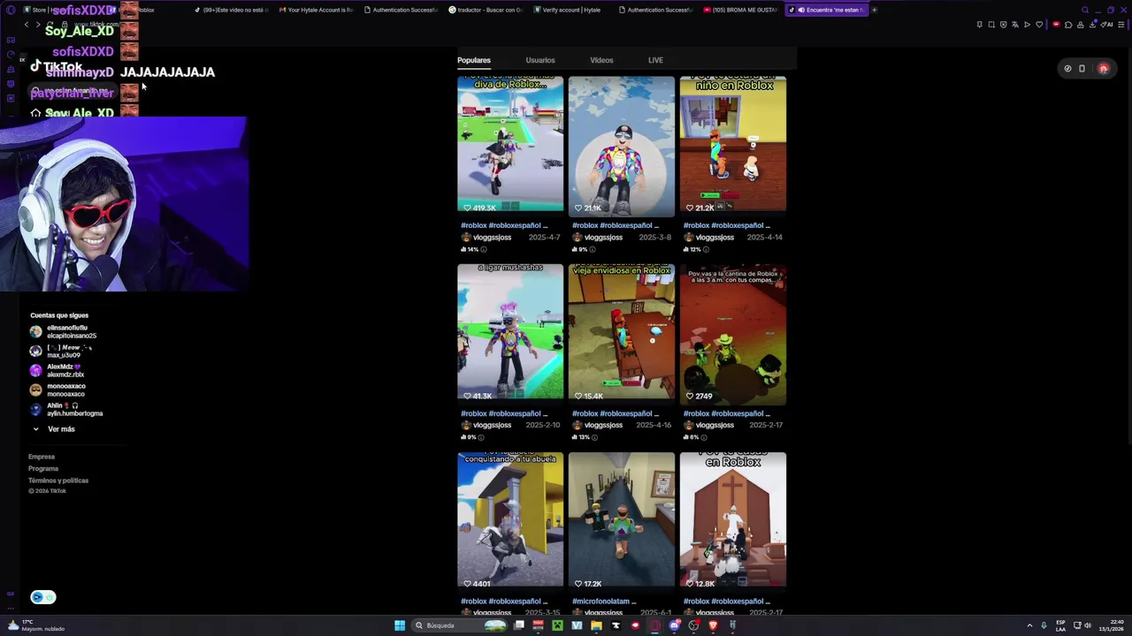Click the TikTok coin/compass icon near avatar

[x=1067, y=68]
